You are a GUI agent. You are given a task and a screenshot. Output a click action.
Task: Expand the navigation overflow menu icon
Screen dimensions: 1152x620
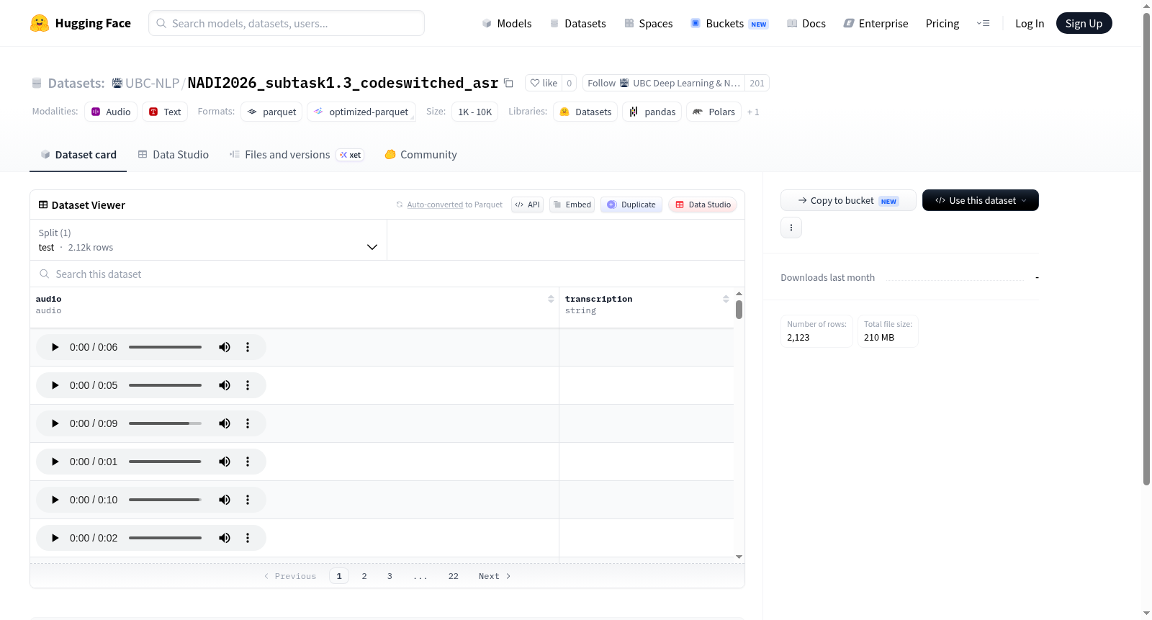(983, 23)
